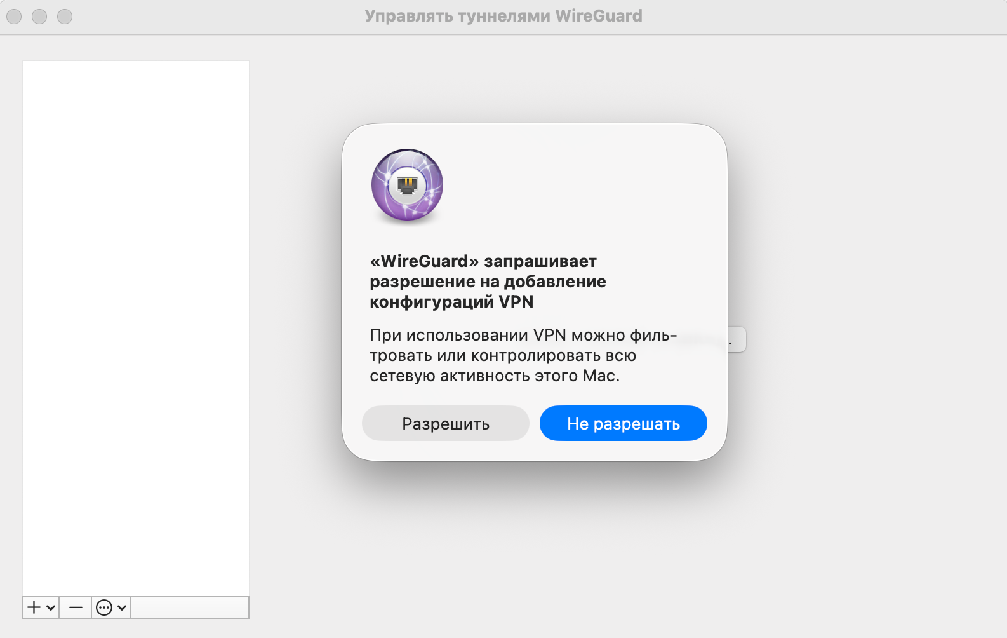This screenshot has width=1007, height=638.
Task: Click the Ethernet port at the icon's center
Action: coord(407,185)
